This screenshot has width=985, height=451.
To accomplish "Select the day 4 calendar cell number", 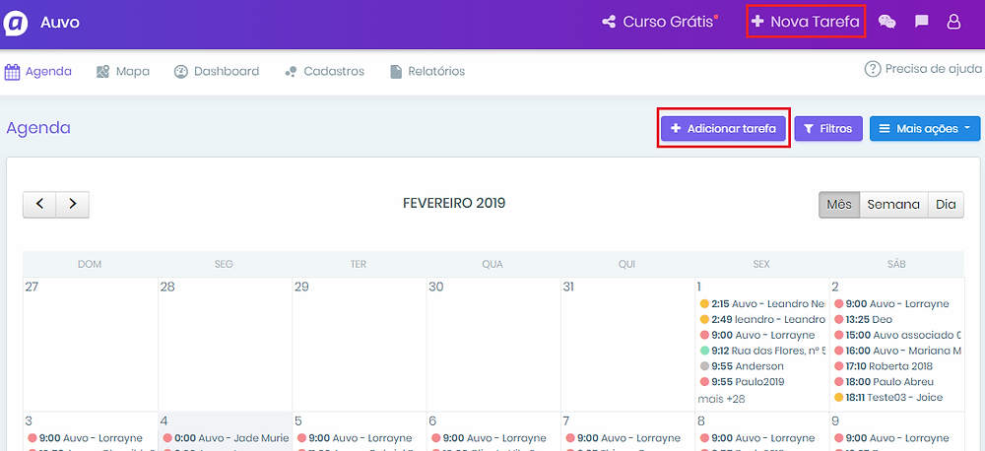I will coord(165,420).
